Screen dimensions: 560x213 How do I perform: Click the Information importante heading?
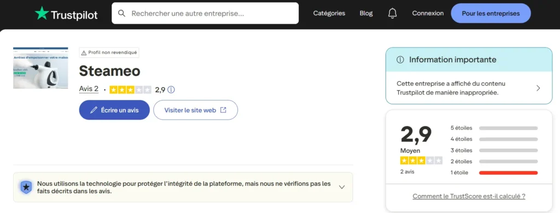coord(452,60)
